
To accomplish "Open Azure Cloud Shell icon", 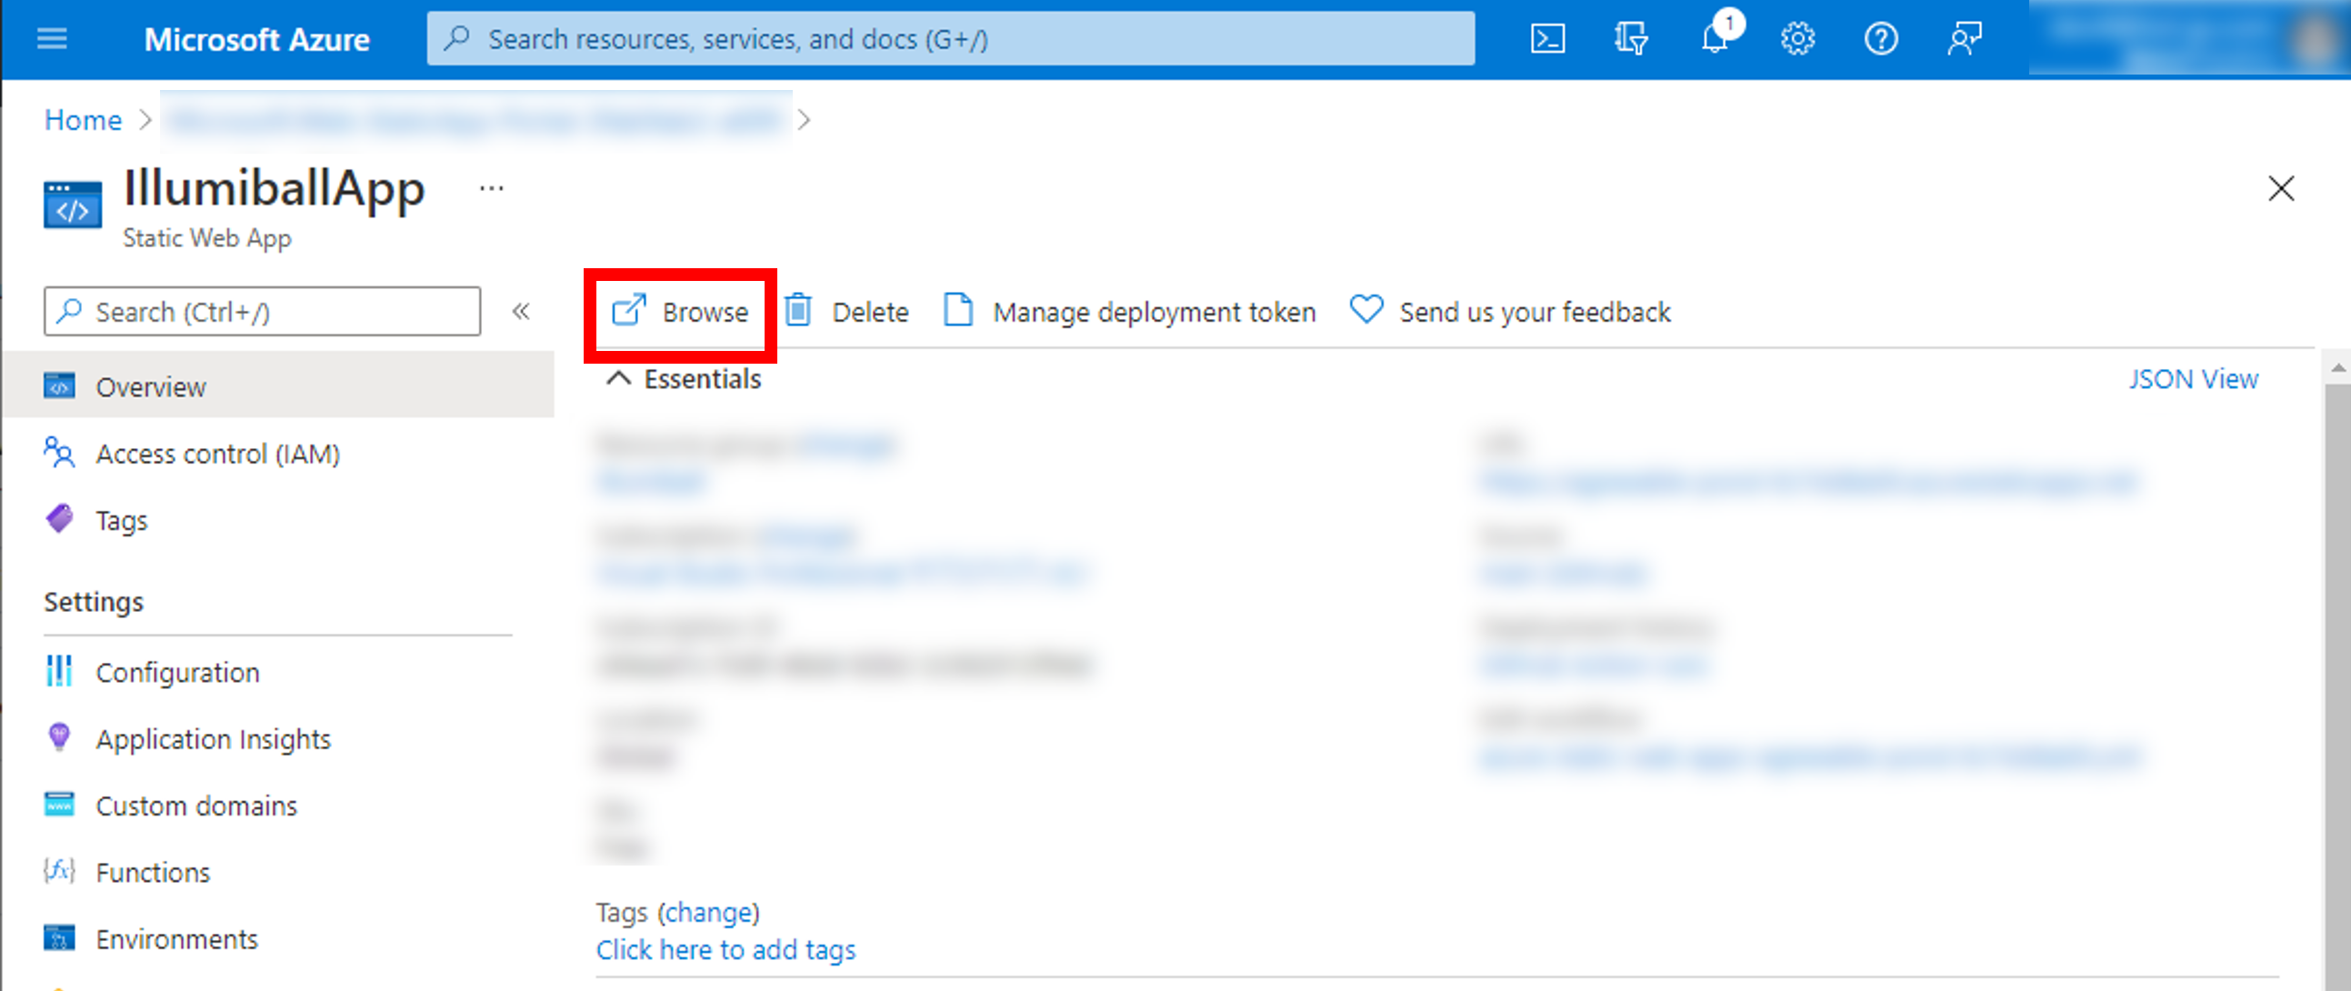I will coord(1547,39).
